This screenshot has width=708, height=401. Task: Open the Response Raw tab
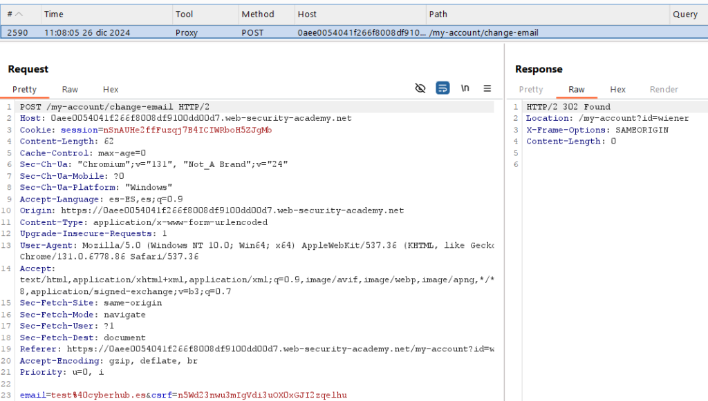click(x=577, y=89)
